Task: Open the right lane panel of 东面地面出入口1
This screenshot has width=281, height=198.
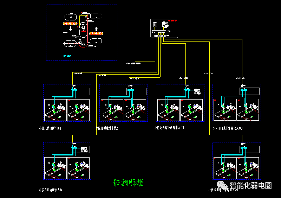Action: [x=78, y=168]
